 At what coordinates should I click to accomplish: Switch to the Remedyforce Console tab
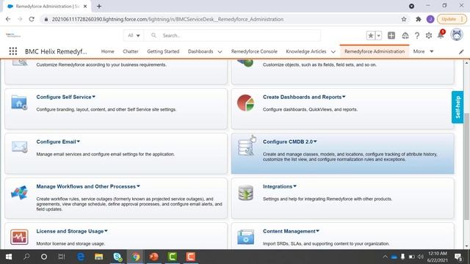pos(254,51)
